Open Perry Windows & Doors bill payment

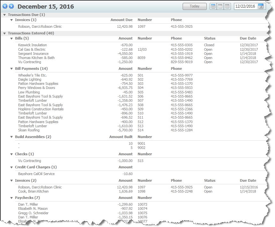pyautogui.click(x=36, y=88)
